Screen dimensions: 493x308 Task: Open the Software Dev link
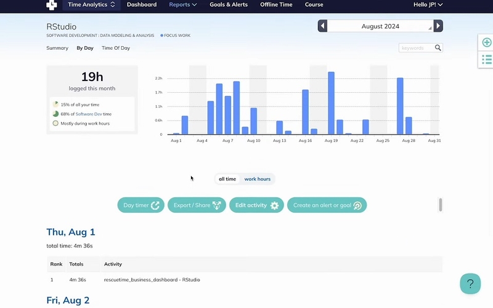point(89,114)
